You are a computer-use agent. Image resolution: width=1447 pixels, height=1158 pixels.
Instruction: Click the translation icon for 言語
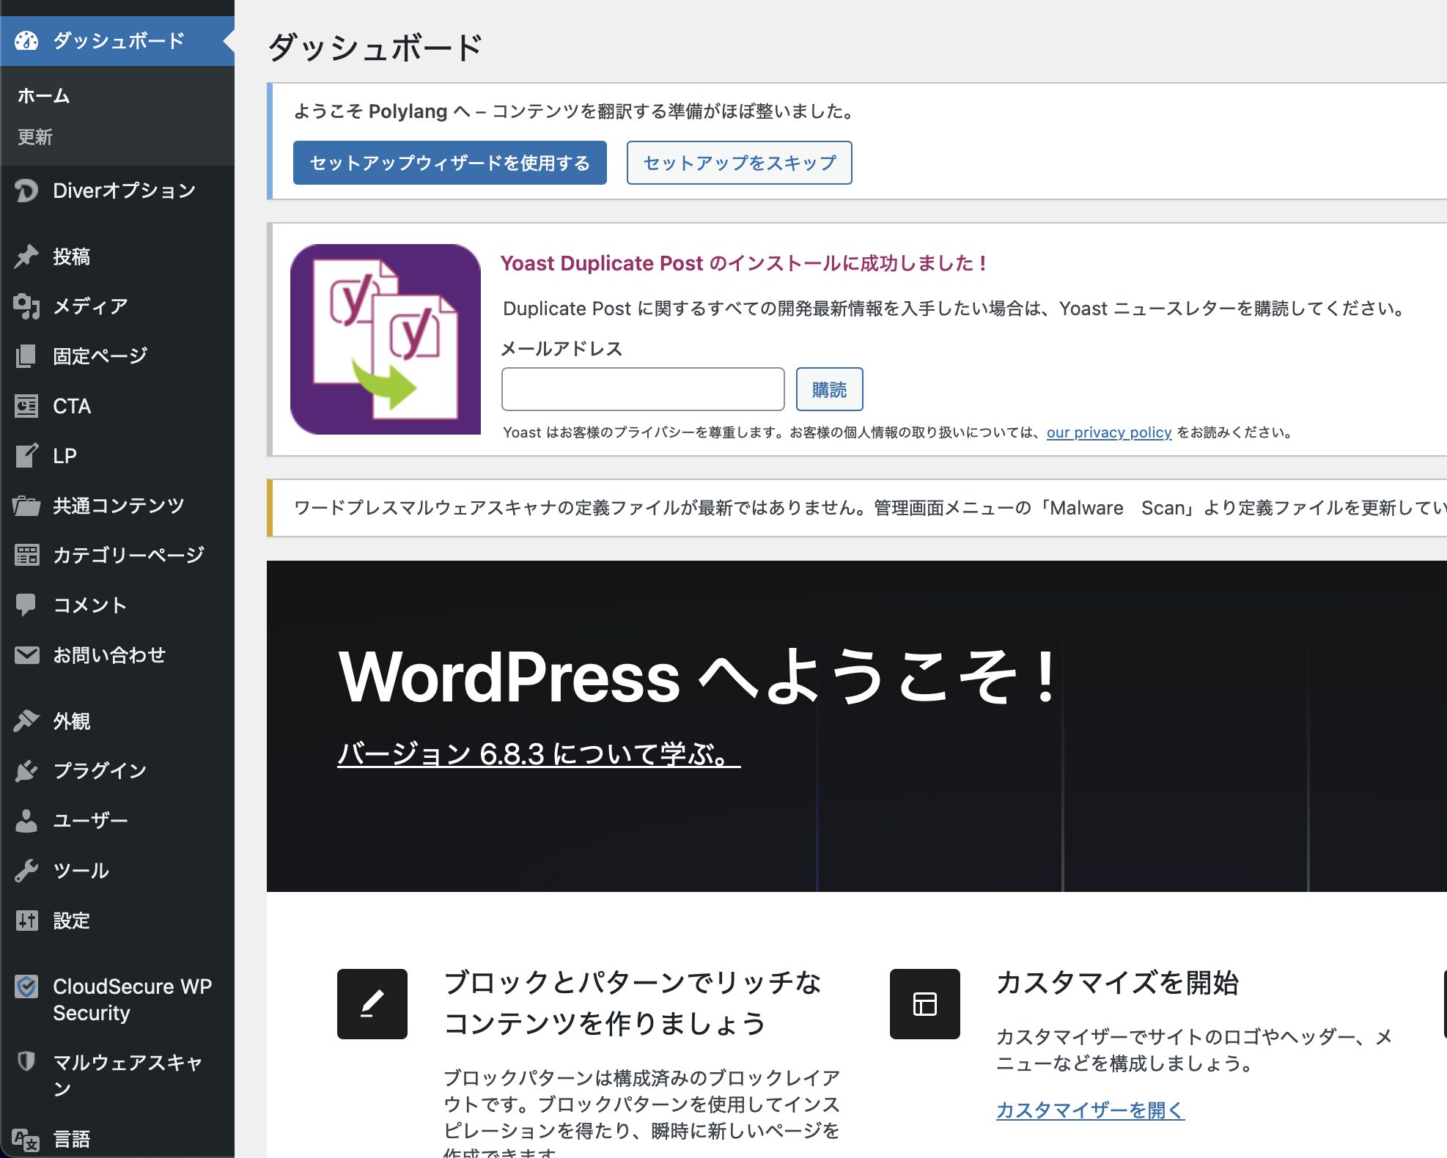26,1140
